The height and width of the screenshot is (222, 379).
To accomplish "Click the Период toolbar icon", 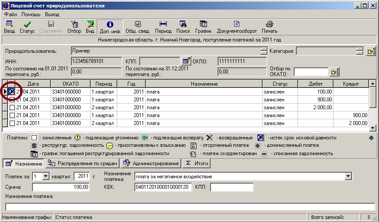I will tap(163, 25).
